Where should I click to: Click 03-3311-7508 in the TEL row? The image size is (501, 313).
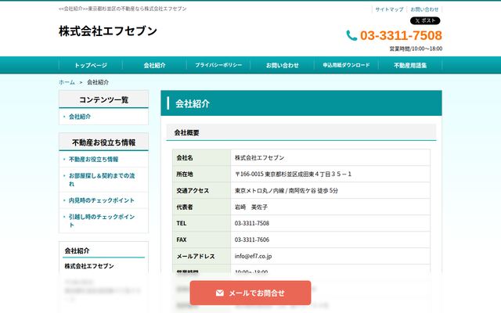click(252, 223)
